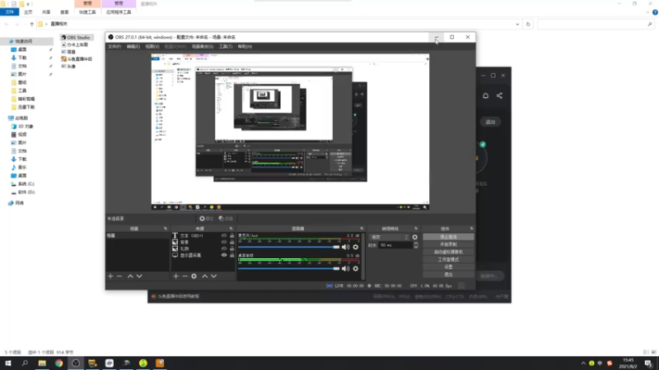Click the transition duration input field
659x370 pixels.
pyautogui.click(x=395, y=245)
